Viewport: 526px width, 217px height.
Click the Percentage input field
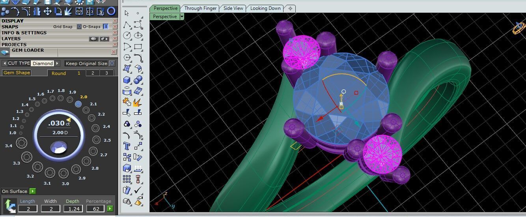pyautogui.click(x=95, y=208)
